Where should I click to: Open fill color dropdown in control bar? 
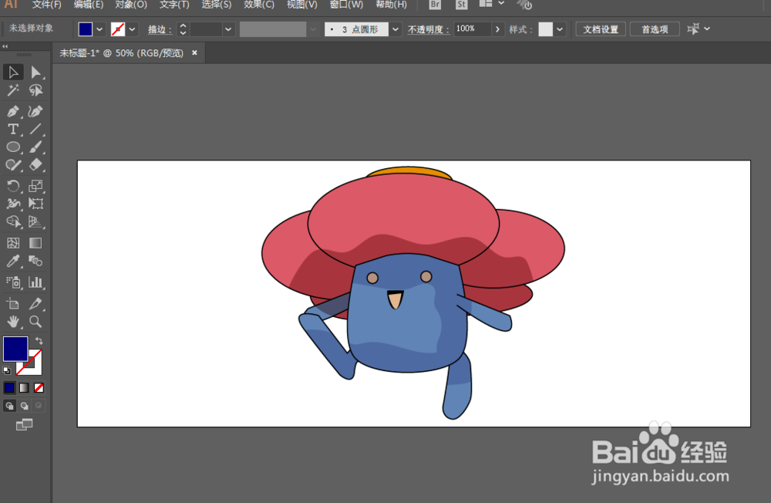pos(99,29)
